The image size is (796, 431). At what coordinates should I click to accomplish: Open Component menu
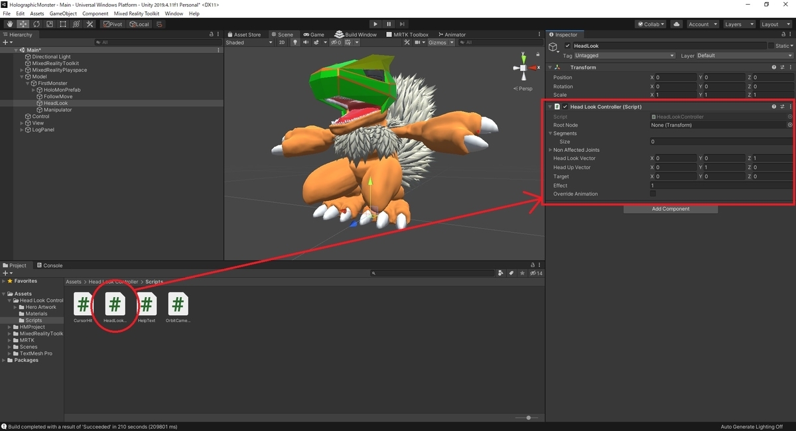[95, 13]
